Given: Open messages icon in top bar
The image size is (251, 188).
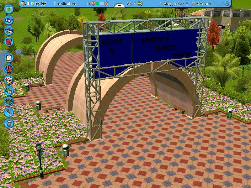Looking at the screenshot, I should 23,3.
